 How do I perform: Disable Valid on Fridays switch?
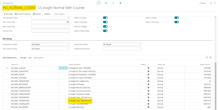tap(177, 18)
